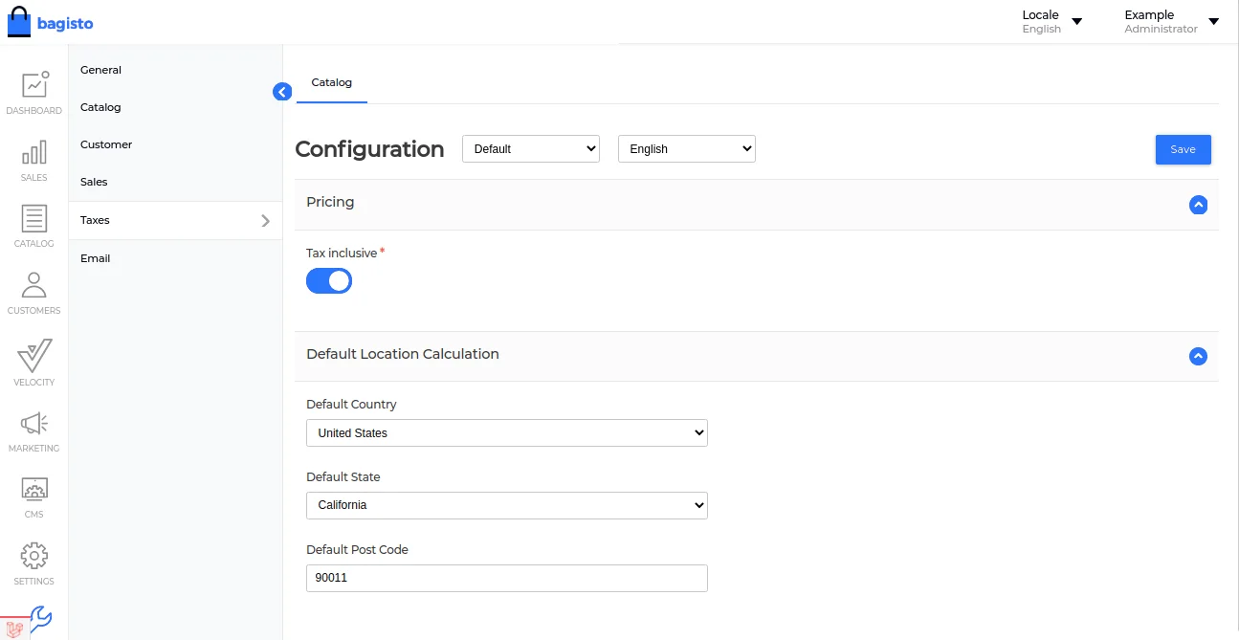This screenshot has height=640, width=1239.
Task: Select Customer in configuration menu
Action: [106, 144]
